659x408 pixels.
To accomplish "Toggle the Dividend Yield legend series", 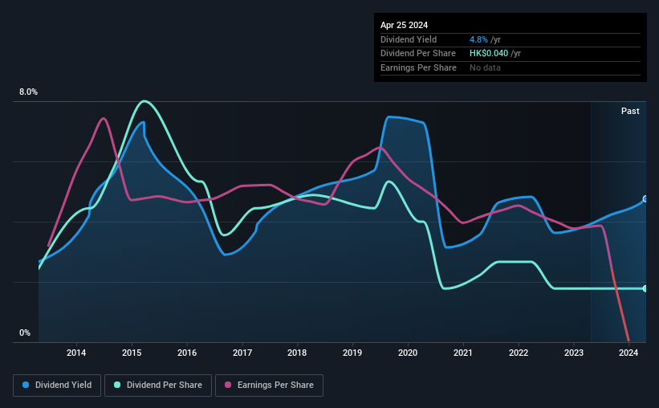I will (57, 386).
